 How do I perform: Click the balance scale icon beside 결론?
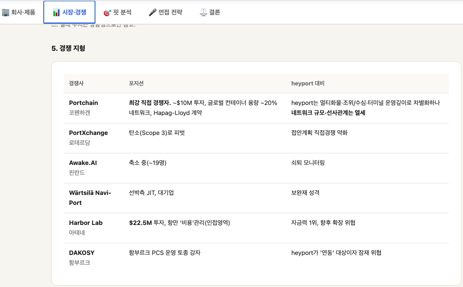203,12
